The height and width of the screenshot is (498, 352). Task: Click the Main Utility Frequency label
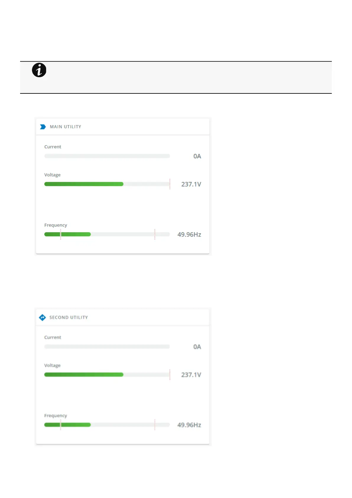click(56, 225)
